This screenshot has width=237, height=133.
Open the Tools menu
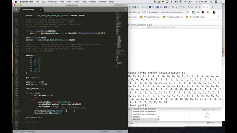[84, 1]
